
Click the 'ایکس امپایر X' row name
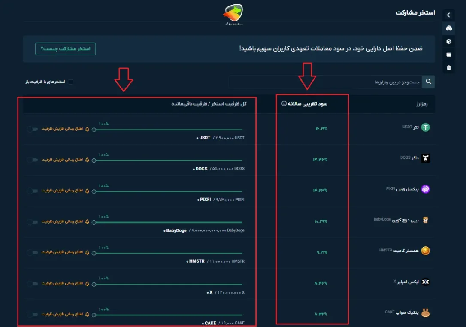pos(406,282)
